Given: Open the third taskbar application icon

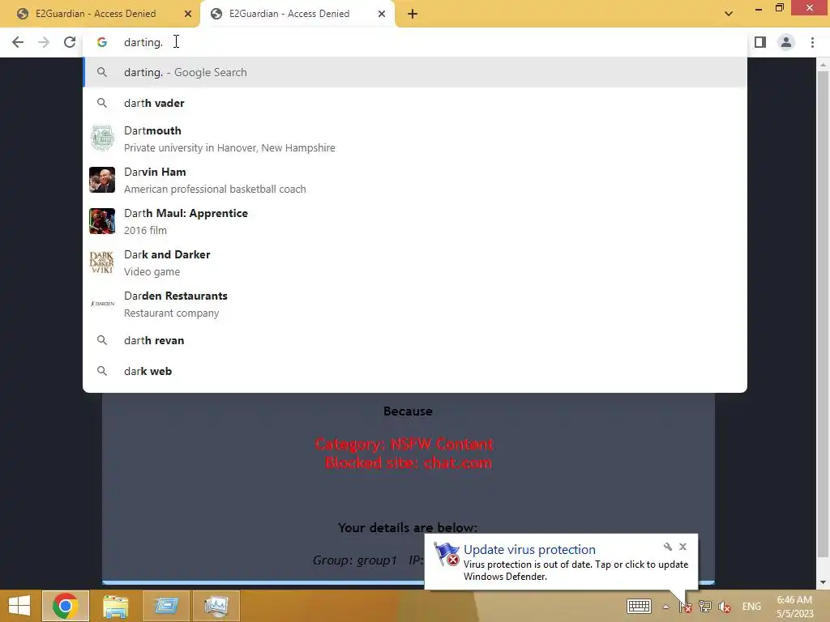Looking at the screenshot, I should 166,606.
